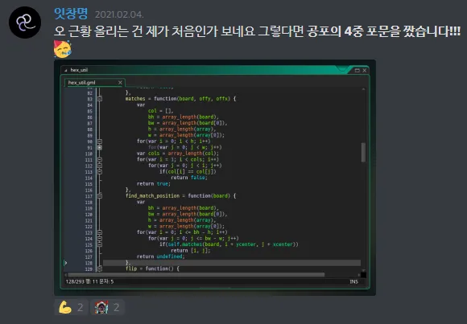This screenshot has height=324, width=467.
Task: Click the editor's horizontal scrollbar thumb
Action: [196, 275]
